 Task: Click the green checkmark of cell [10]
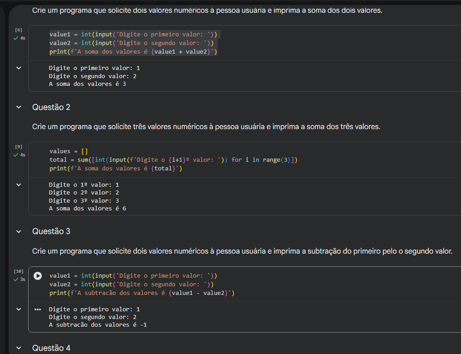click(x=16, y=279)
